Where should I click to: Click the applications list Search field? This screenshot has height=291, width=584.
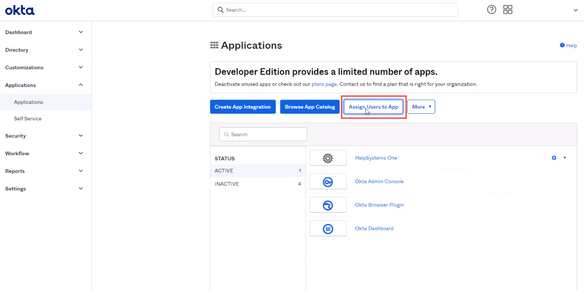tap(263, 134)
